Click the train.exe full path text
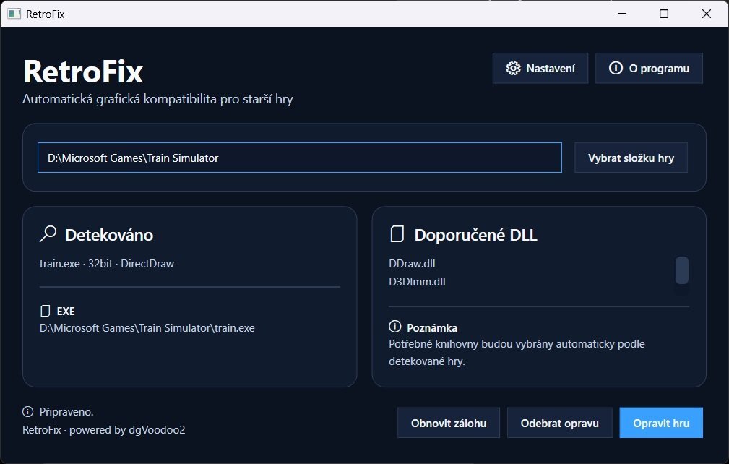 pyautogui.click(x=147, y=328)
